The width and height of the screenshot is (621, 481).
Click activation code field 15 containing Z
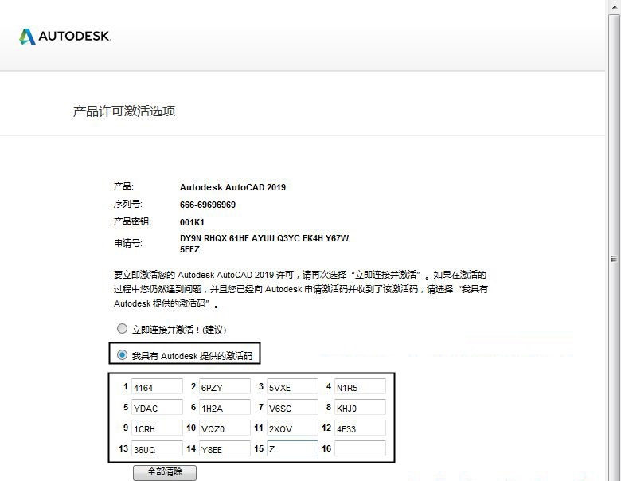point(293,448)
